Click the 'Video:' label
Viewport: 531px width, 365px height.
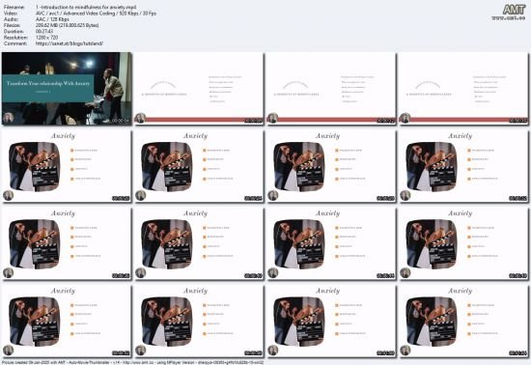(10, 13)
